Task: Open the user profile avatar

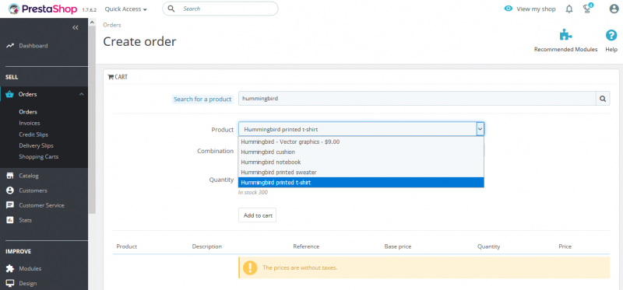Action: 614,9
